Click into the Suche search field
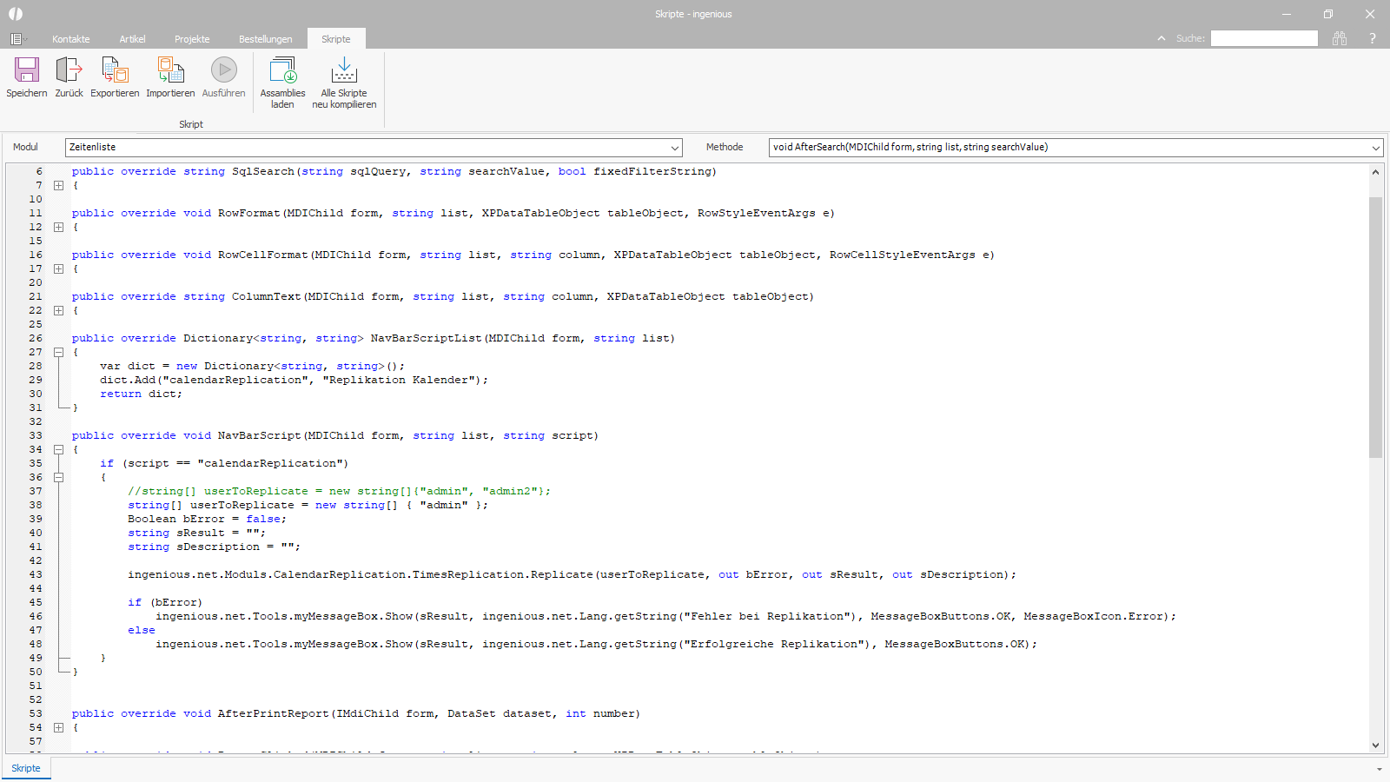The image size is (1390, 782). (x=1264, y=38)
